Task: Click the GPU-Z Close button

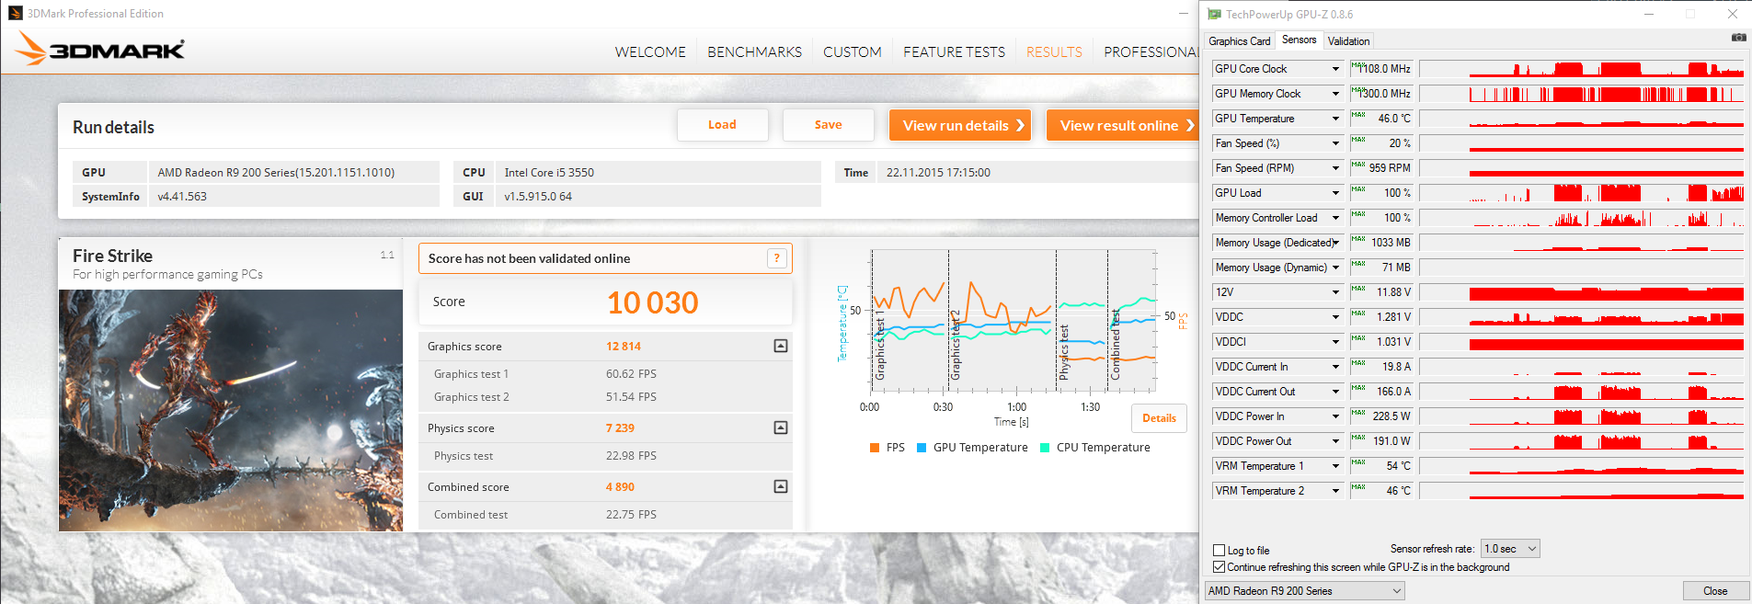Action: click(1714, 591)
